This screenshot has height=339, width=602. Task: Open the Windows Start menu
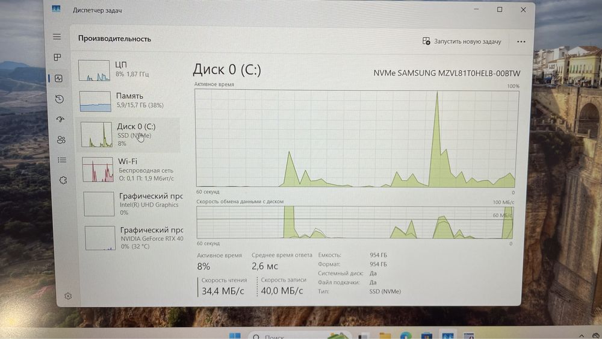235,335
